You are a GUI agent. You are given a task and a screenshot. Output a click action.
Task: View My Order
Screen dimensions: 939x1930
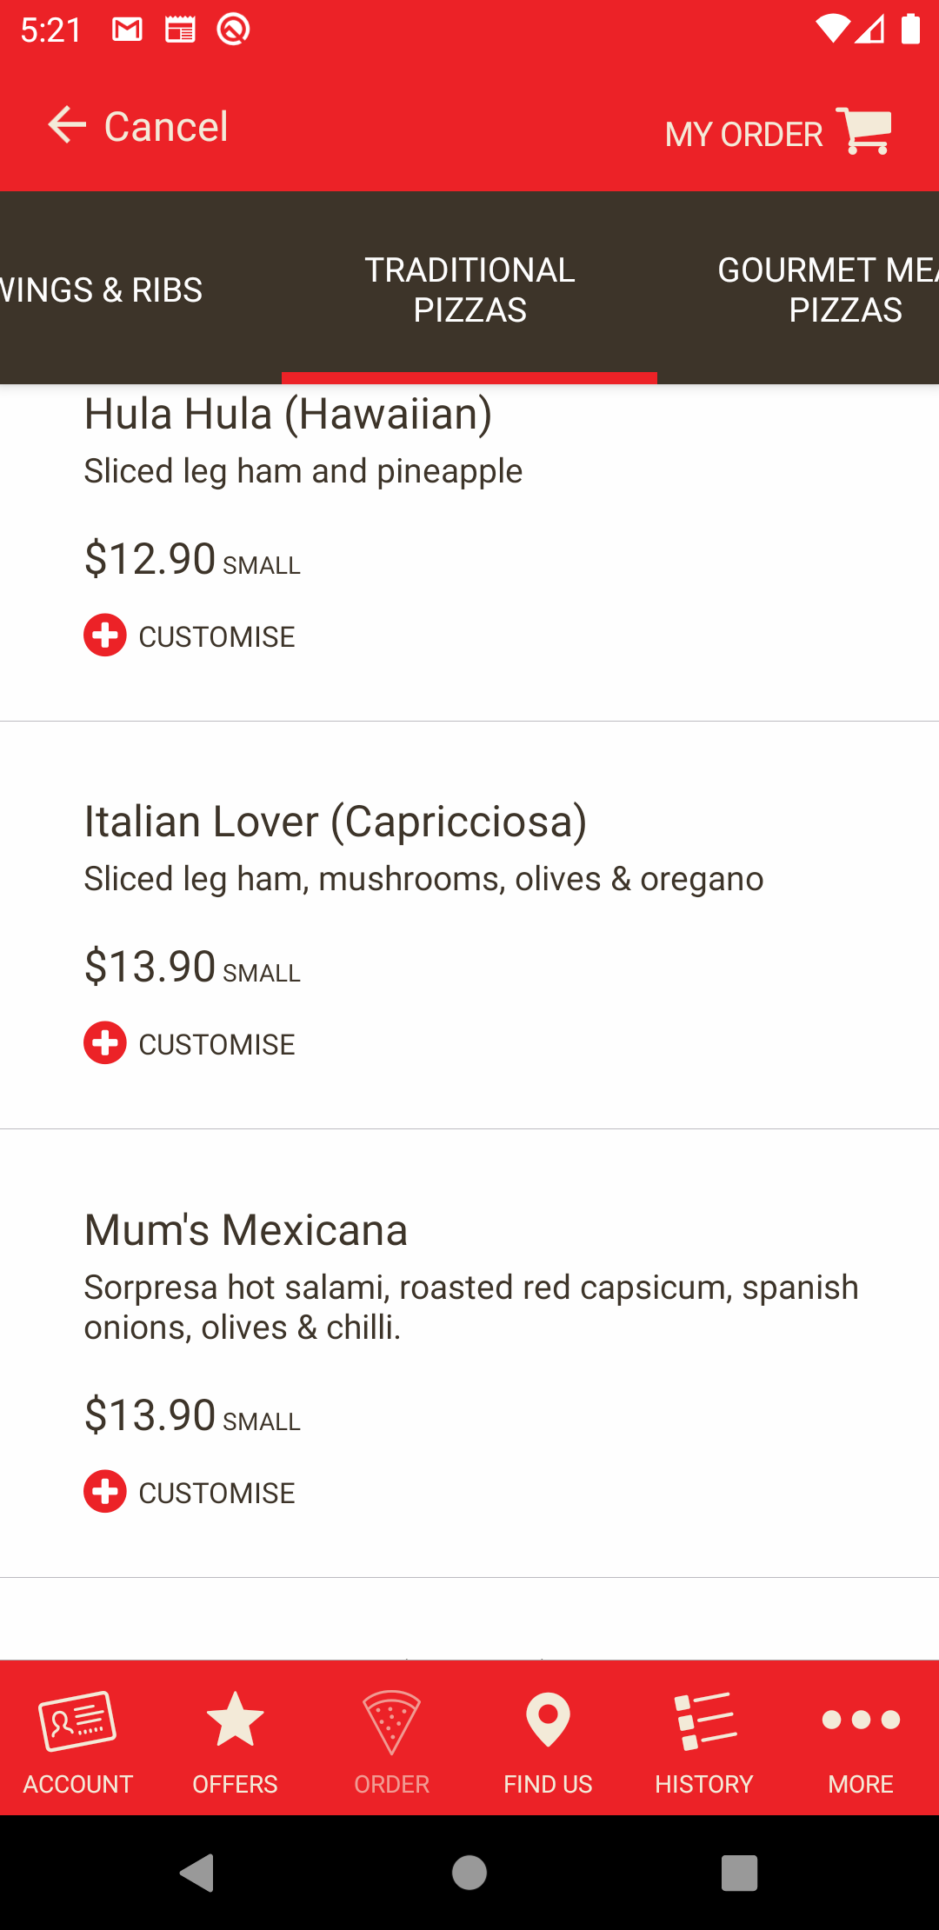pyautogui.click(x=743, y=135)
